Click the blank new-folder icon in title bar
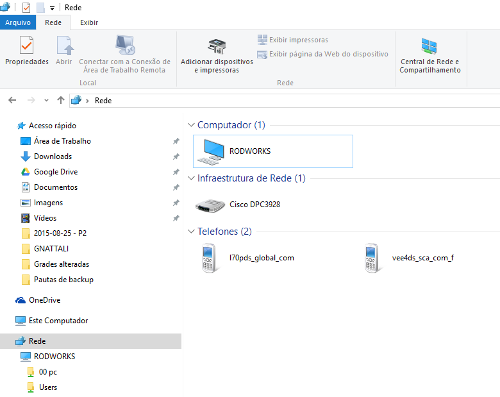500x397 pixels. pyautogui.click(x=40, y=7)
